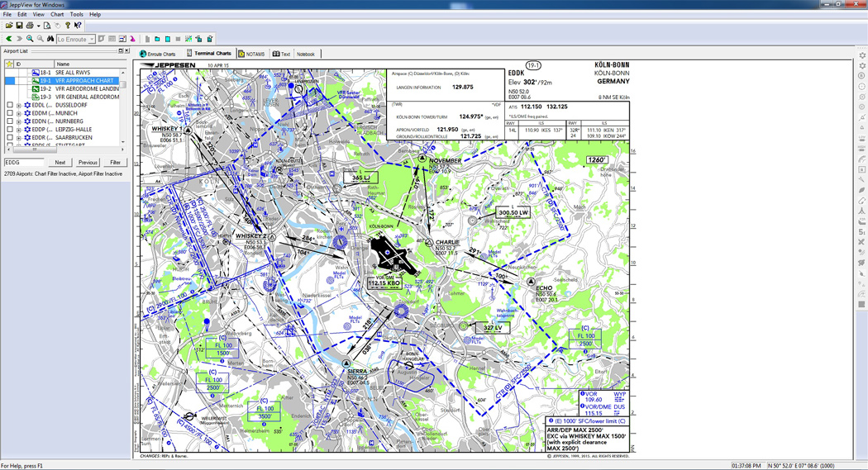
Task: Open the Print Preview icon
Action: pyautogui.click(x=47, y=26)
